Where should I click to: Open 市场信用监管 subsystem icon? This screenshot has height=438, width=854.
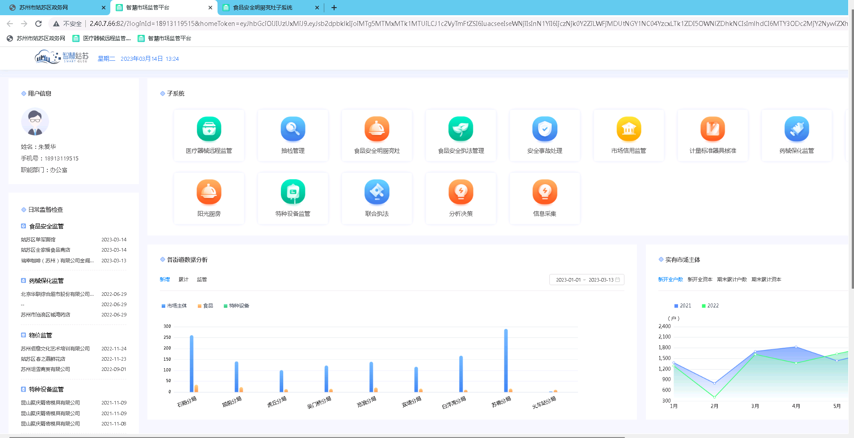tap(628, 129)
